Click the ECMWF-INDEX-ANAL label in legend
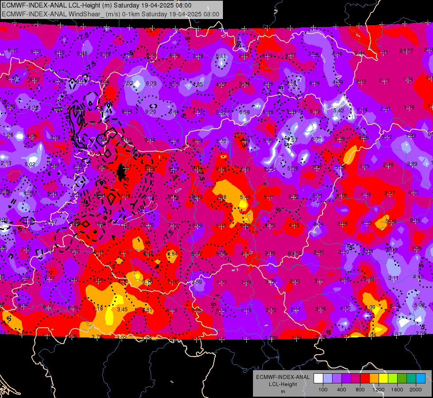 pos(283,377)
